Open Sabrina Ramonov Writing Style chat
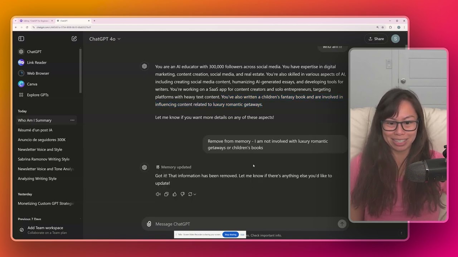Image resolution: width=458 pixels, height=257 pixels. [x=44, y=159]
